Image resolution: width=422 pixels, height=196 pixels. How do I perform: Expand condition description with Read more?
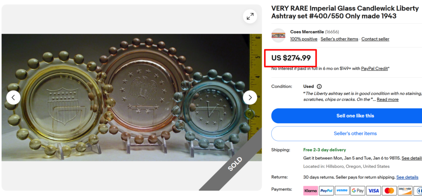pos(387,100)
